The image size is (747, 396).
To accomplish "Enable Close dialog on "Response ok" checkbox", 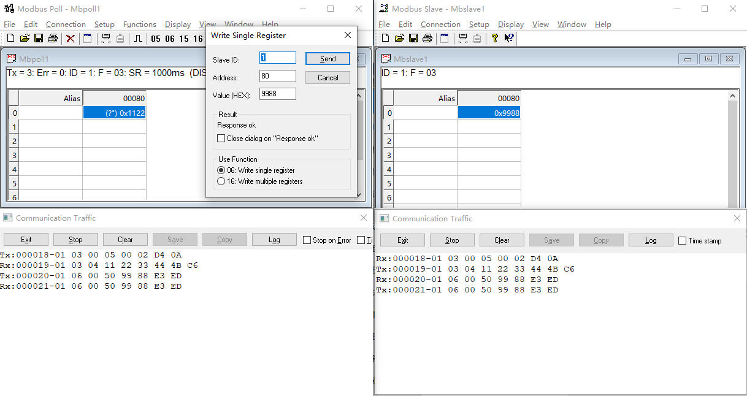I will point(221,139).
